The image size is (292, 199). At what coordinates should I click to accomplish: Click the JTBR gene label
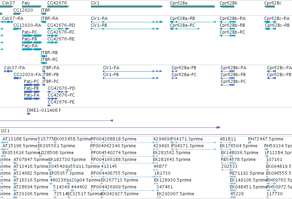click(x=45, y=10)
